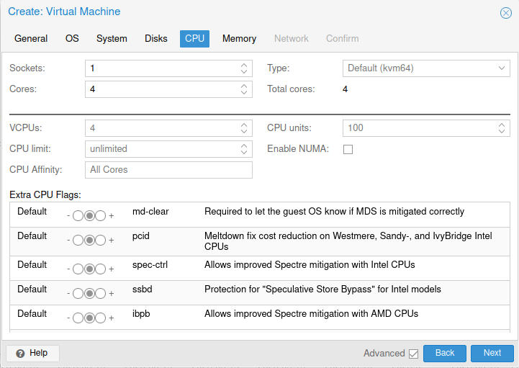Toggle the Advanced checkbox
The image size is (519, 368).
point(413,354)
